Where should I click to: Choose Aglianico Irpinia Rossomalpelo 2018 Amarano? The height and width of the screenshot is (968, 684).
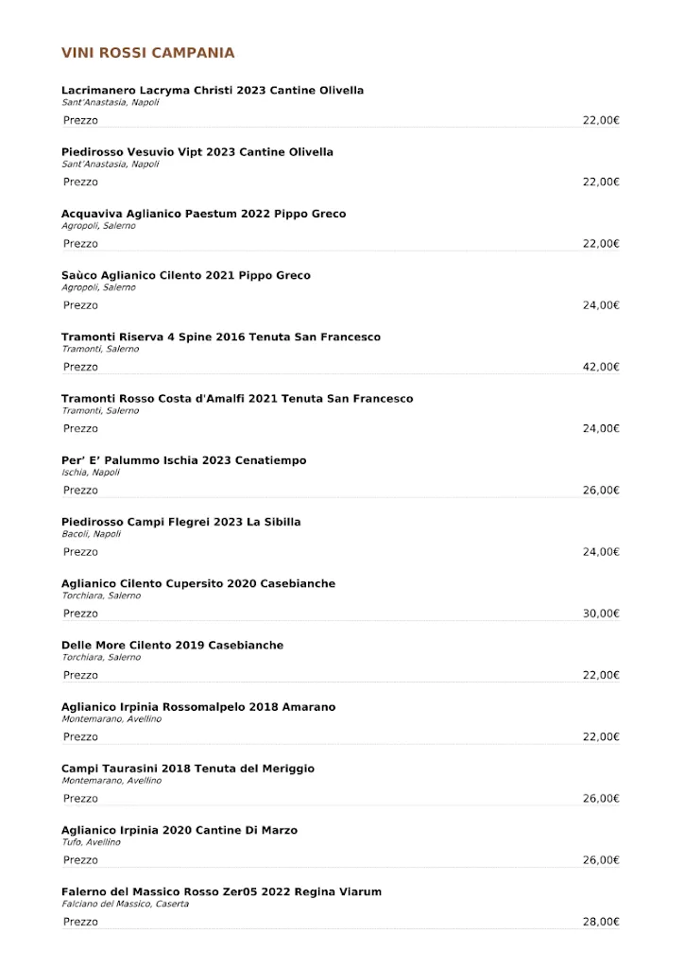(198, 707)
